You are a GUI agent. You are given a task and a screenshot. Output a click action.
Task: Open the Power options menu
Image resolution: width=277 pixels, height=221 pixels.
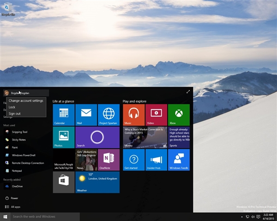point(14,198)
